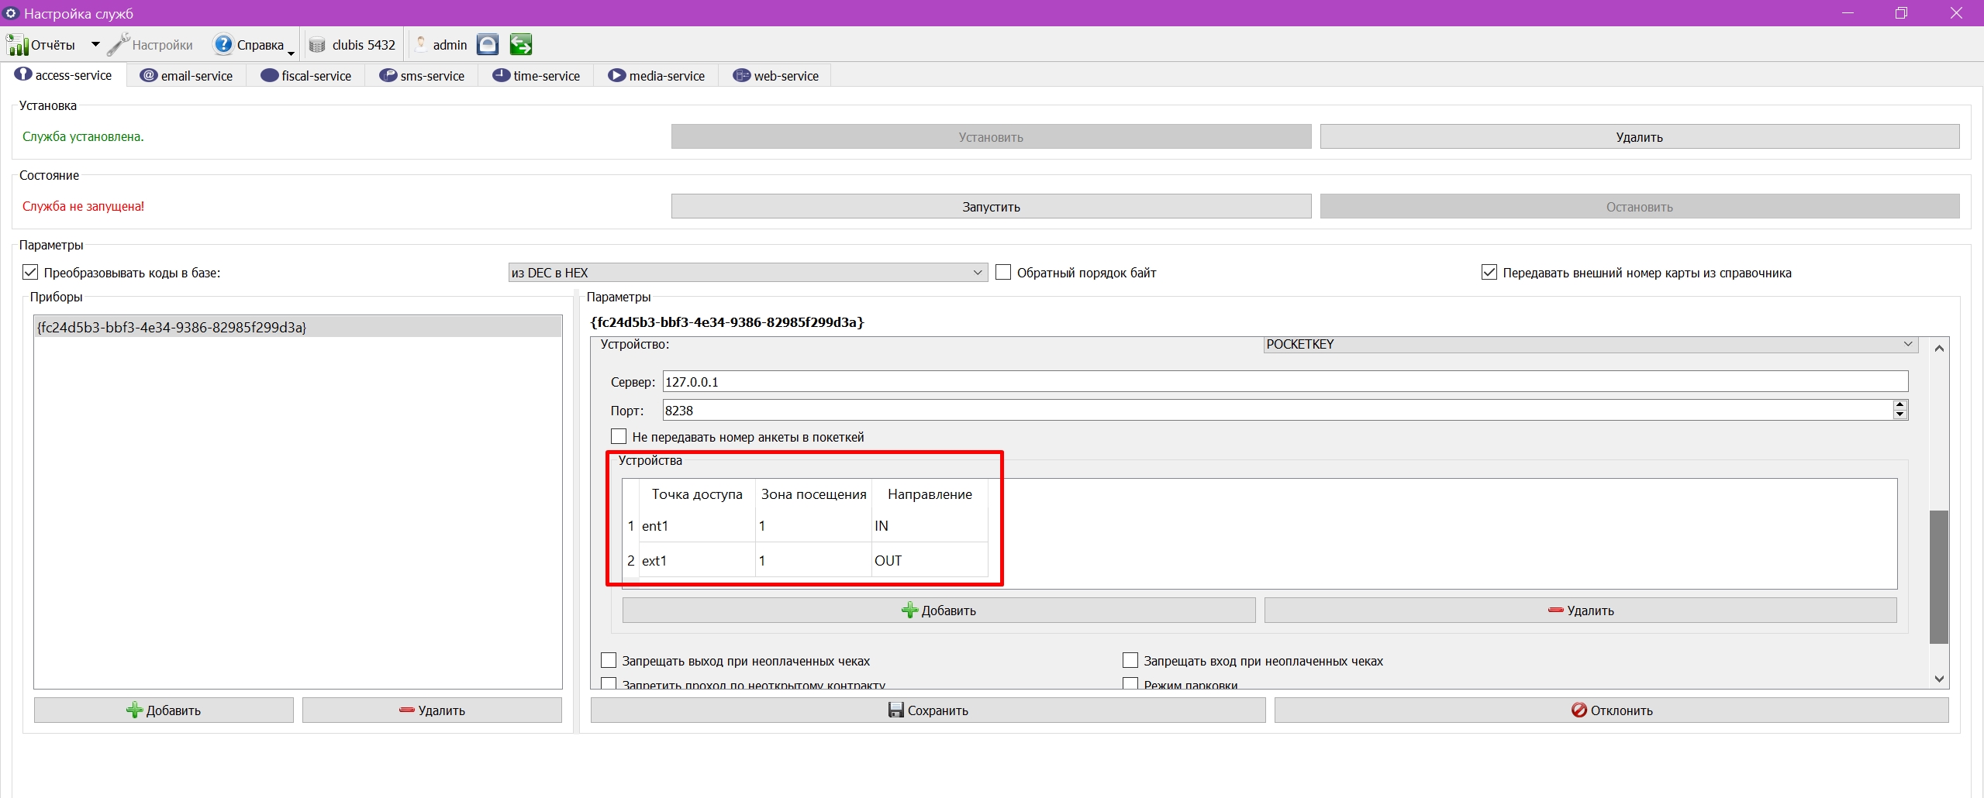Click the Запустить service button
This screenshot has height=798, width=1984.
[991, 207]
